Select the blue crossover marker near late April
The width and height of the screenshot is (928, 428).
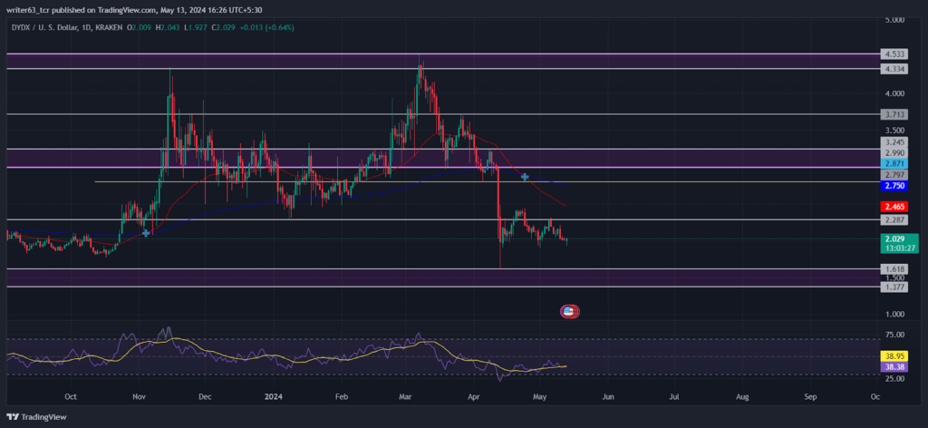[x=525, y=177]
